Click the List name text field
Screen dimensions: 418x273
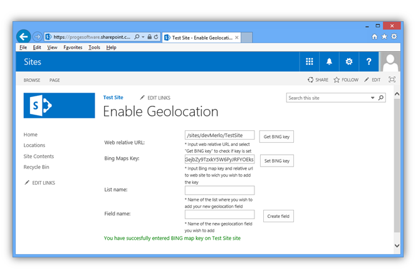219,190
